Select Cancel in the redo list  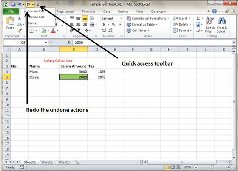click(32, 23)
